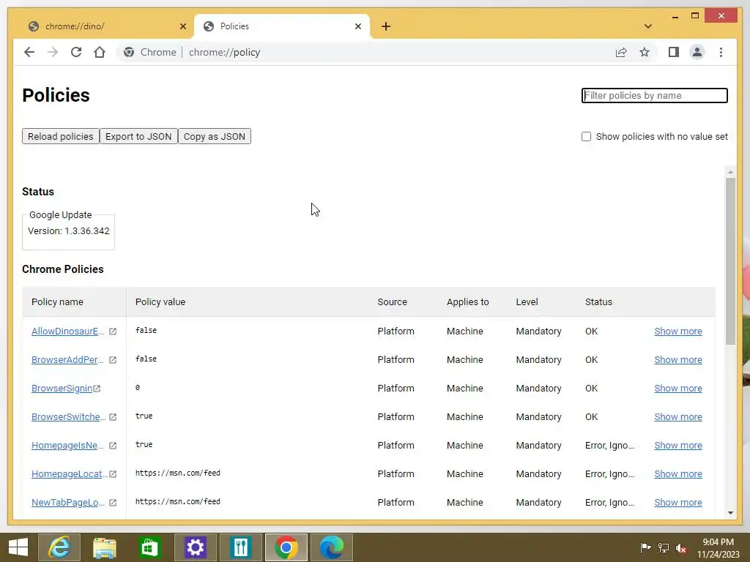The image size is (750, 562).
Task: Open the HomepageIsNe... policy link
Action: (x=67, y=446)
